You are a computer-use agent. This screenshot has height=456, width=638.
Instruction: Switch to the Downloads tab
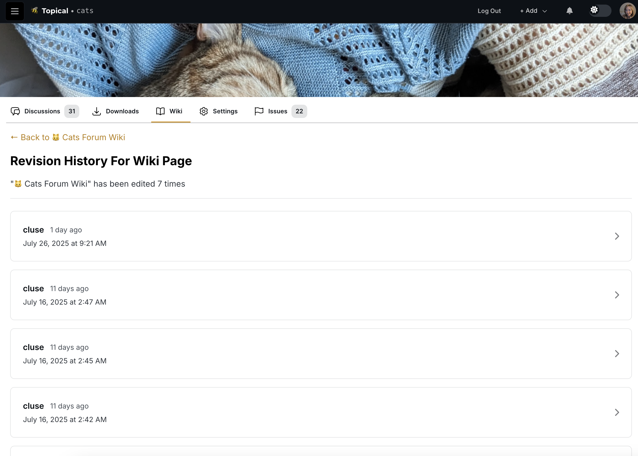tap(116, 111)
